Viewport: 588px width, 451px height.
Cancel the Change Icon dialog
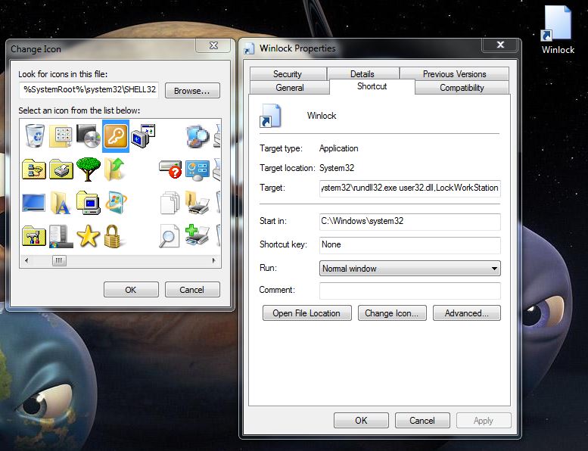192,290
